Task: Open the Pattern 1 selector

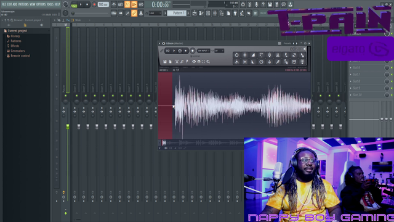Action: click(x=177, y=13)
